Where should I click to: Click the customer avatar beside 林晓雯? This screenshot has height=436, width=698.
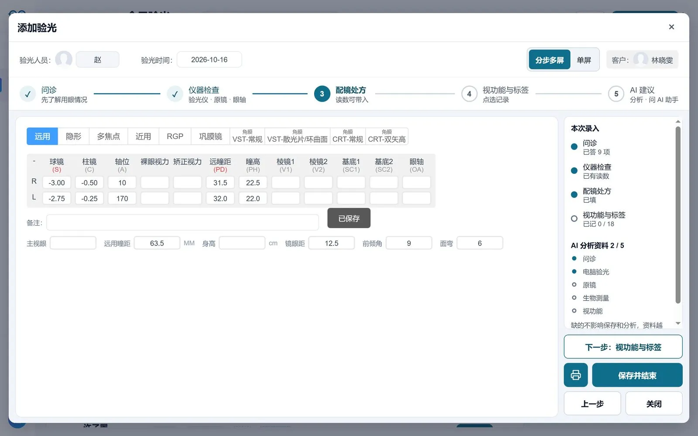click(x=640, y=60)
